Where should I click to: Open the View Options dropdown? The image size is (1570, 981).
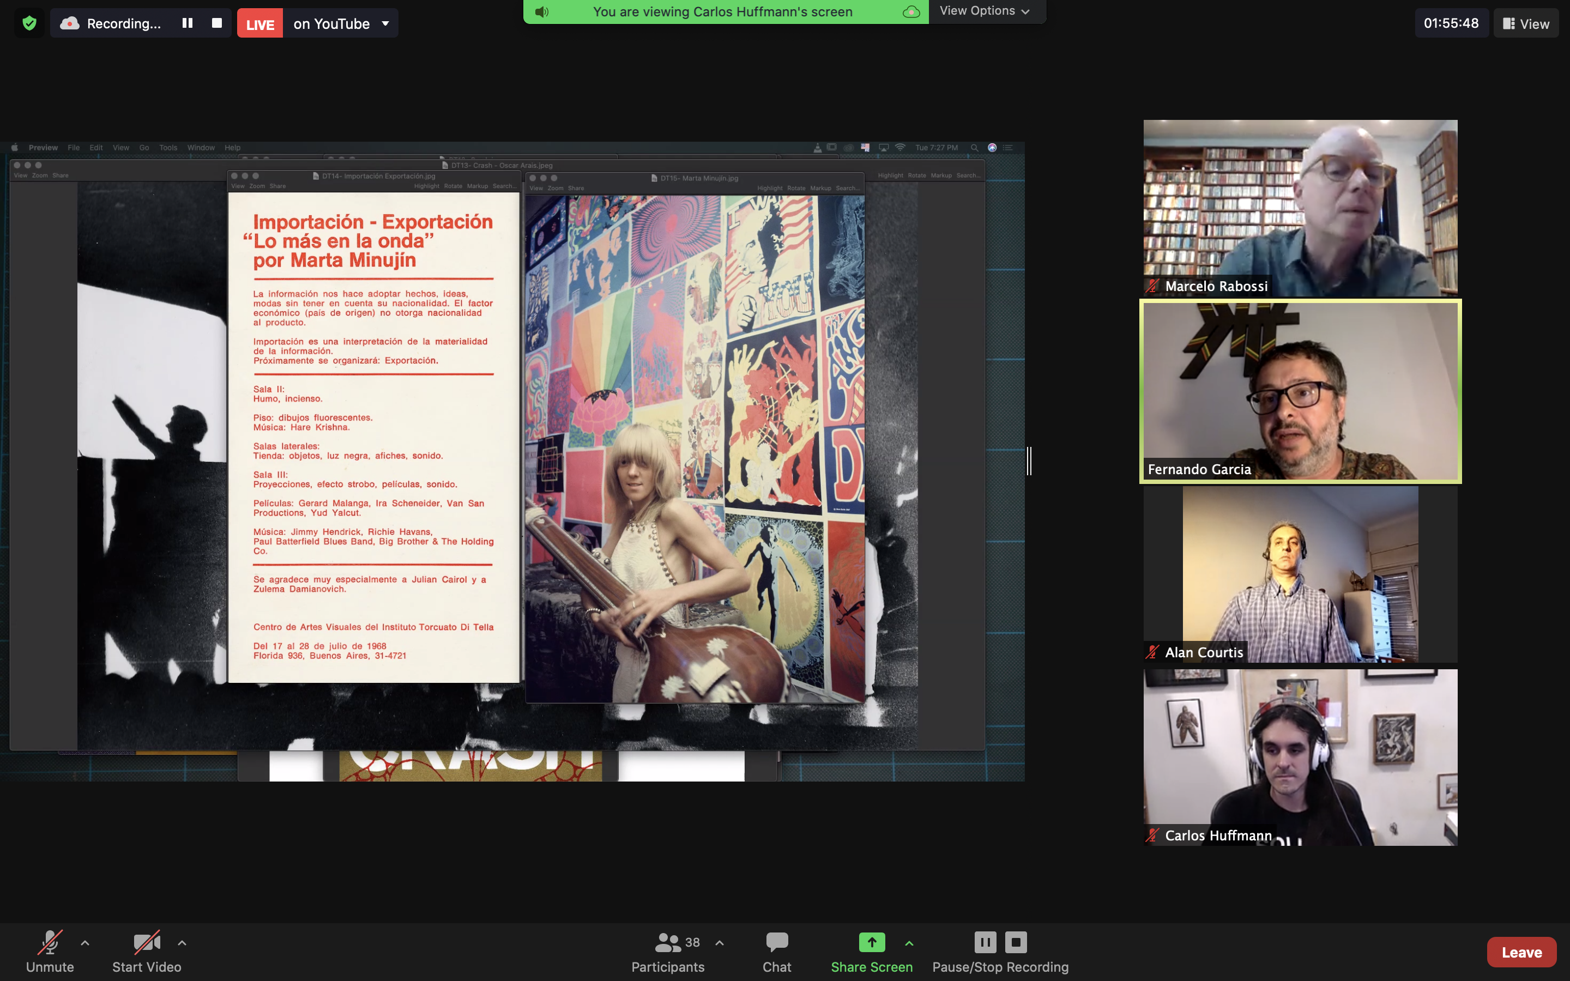click(985, 11)
